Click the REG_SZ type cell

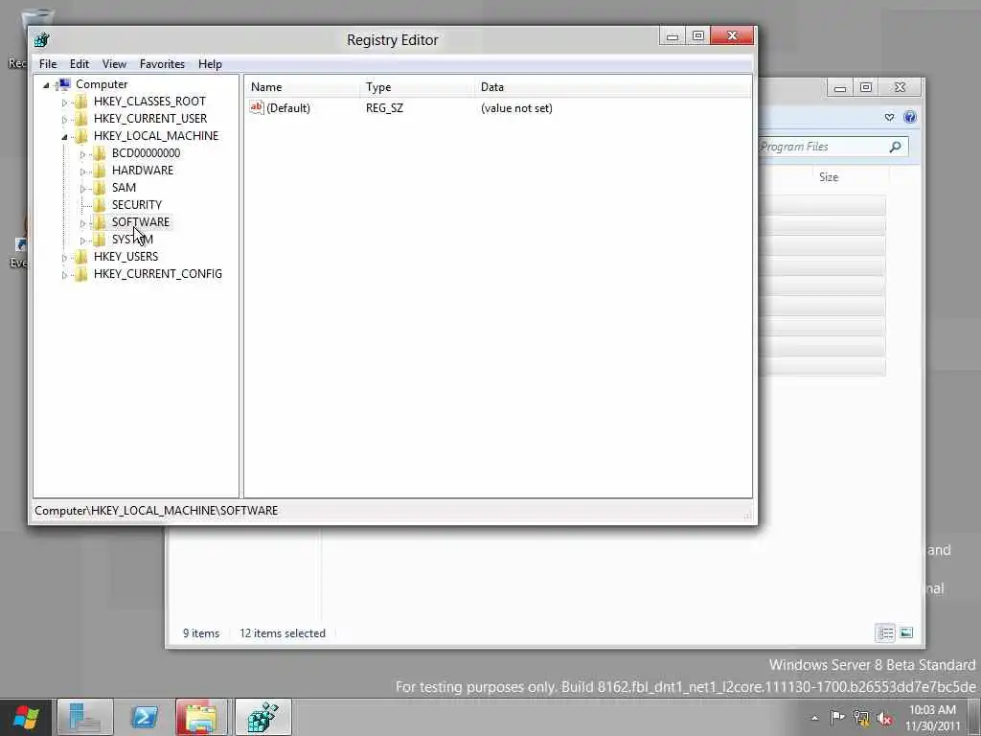[384, 108]
